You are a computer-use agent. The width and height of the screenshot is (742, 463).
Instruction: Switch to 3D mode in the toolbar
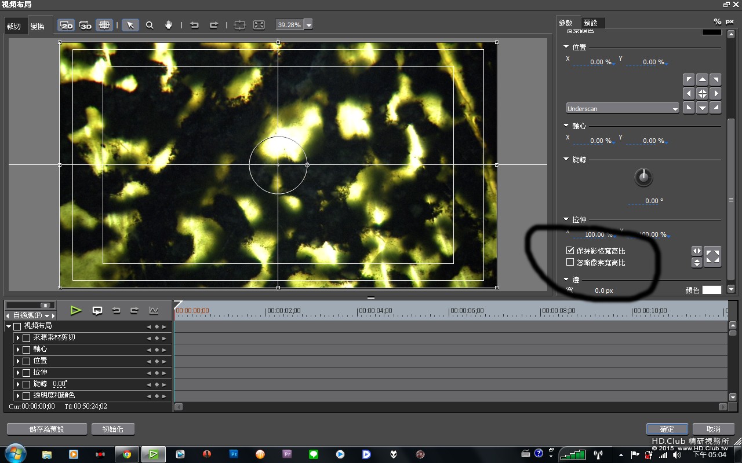coord(85,25)
